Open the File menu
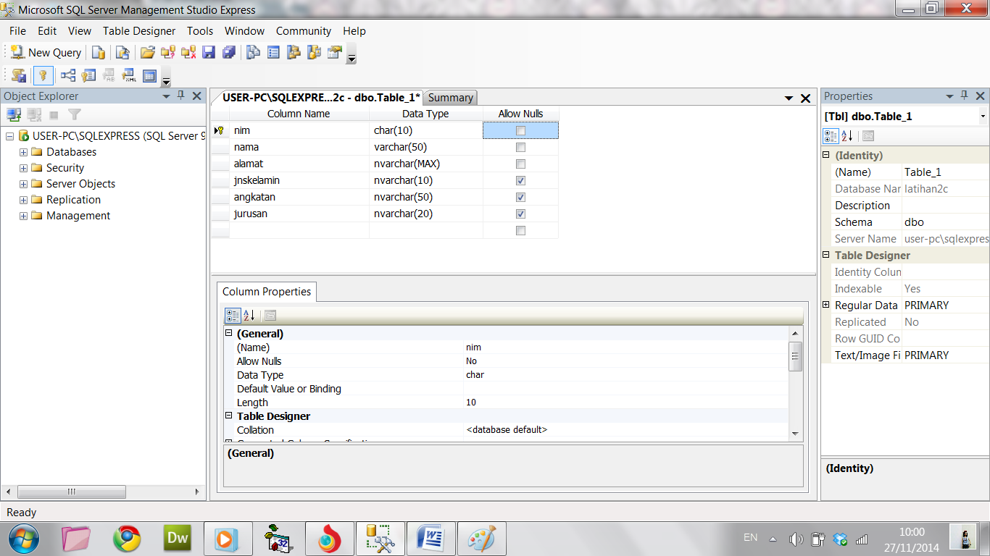This screenshot has width=990, height=556. 17,31
